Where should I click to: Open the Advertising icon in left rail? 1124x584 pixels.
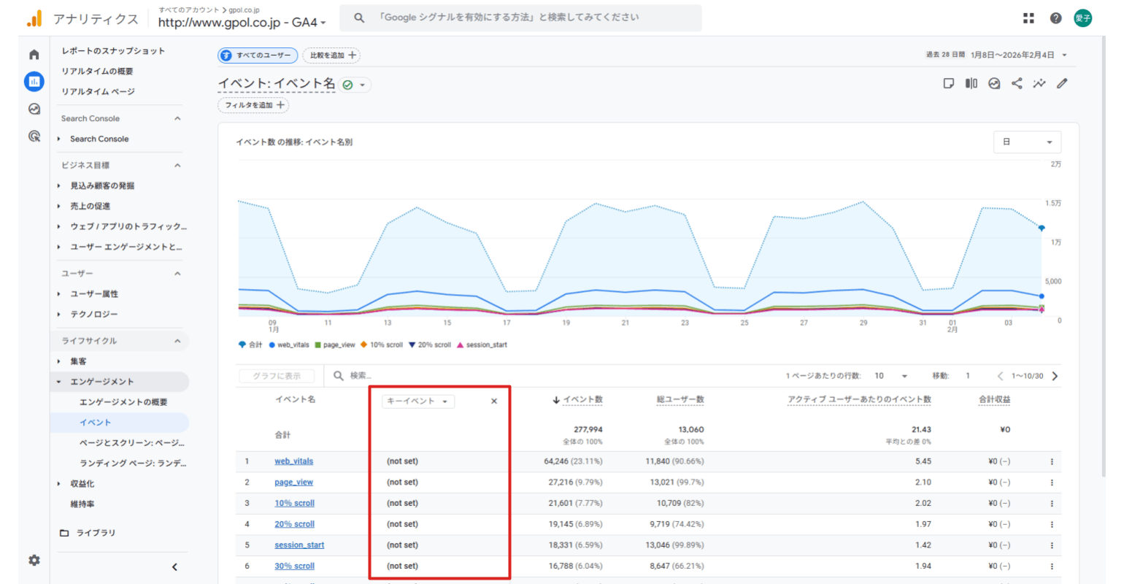tap(34, 136)
